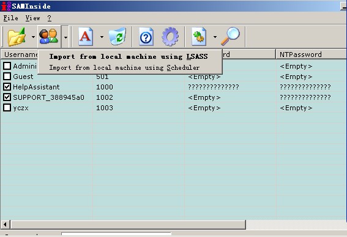Click the magnifying glass search icon

point(230,36)
